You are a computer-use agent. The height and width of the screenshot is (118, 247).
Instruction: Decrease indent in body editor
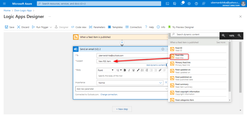[x=151, y=70]
